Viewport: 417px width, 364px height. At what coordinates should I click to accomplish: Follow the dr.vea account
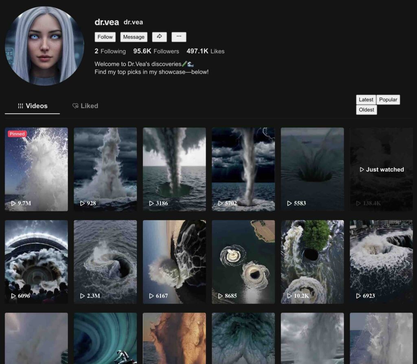coord(105,37)
